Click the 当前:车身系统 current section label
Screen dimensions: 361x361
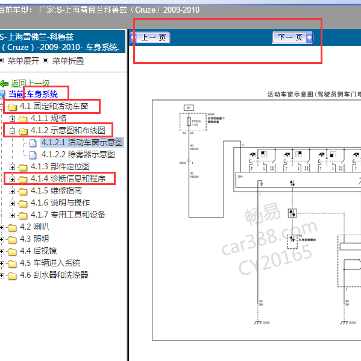[x=33, y=94]
